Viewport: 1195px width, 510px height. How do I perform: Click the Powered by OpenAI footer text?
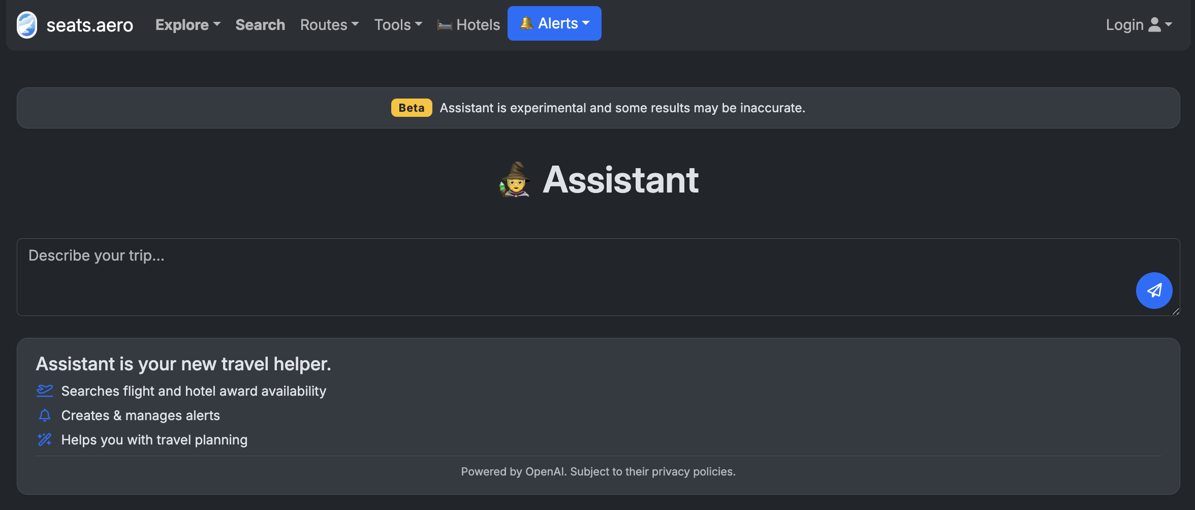coord(598,471)
